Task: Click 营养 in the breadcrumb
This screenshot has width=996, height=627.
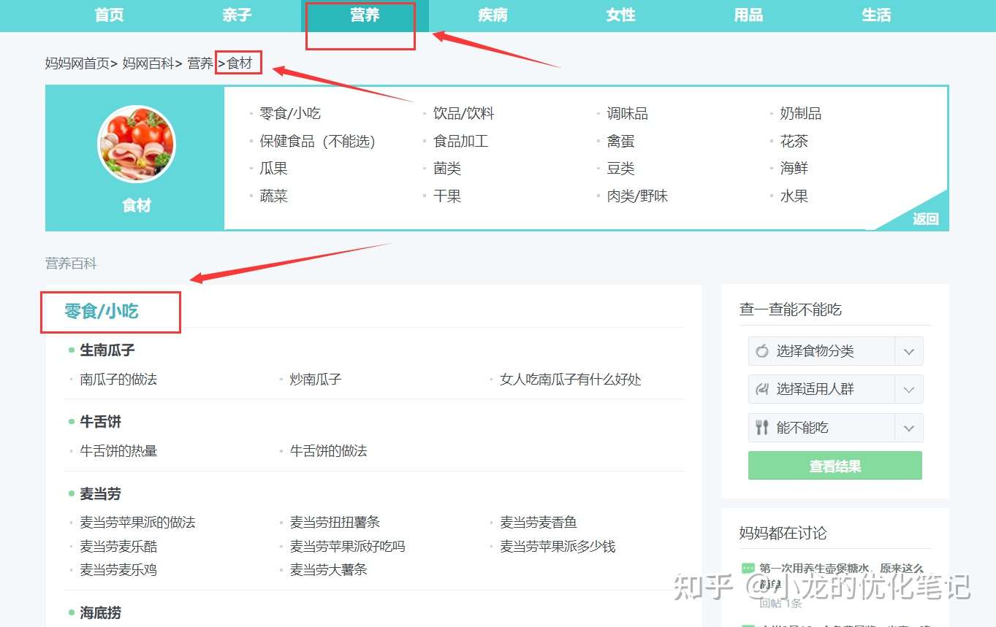Action: (x=200, y=64)
